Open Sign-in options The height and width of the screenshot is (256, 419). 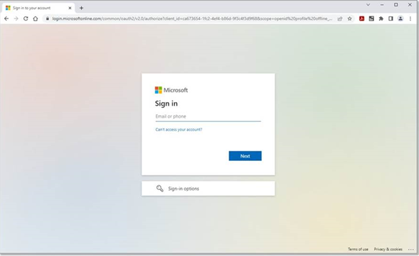pos(208,189)
